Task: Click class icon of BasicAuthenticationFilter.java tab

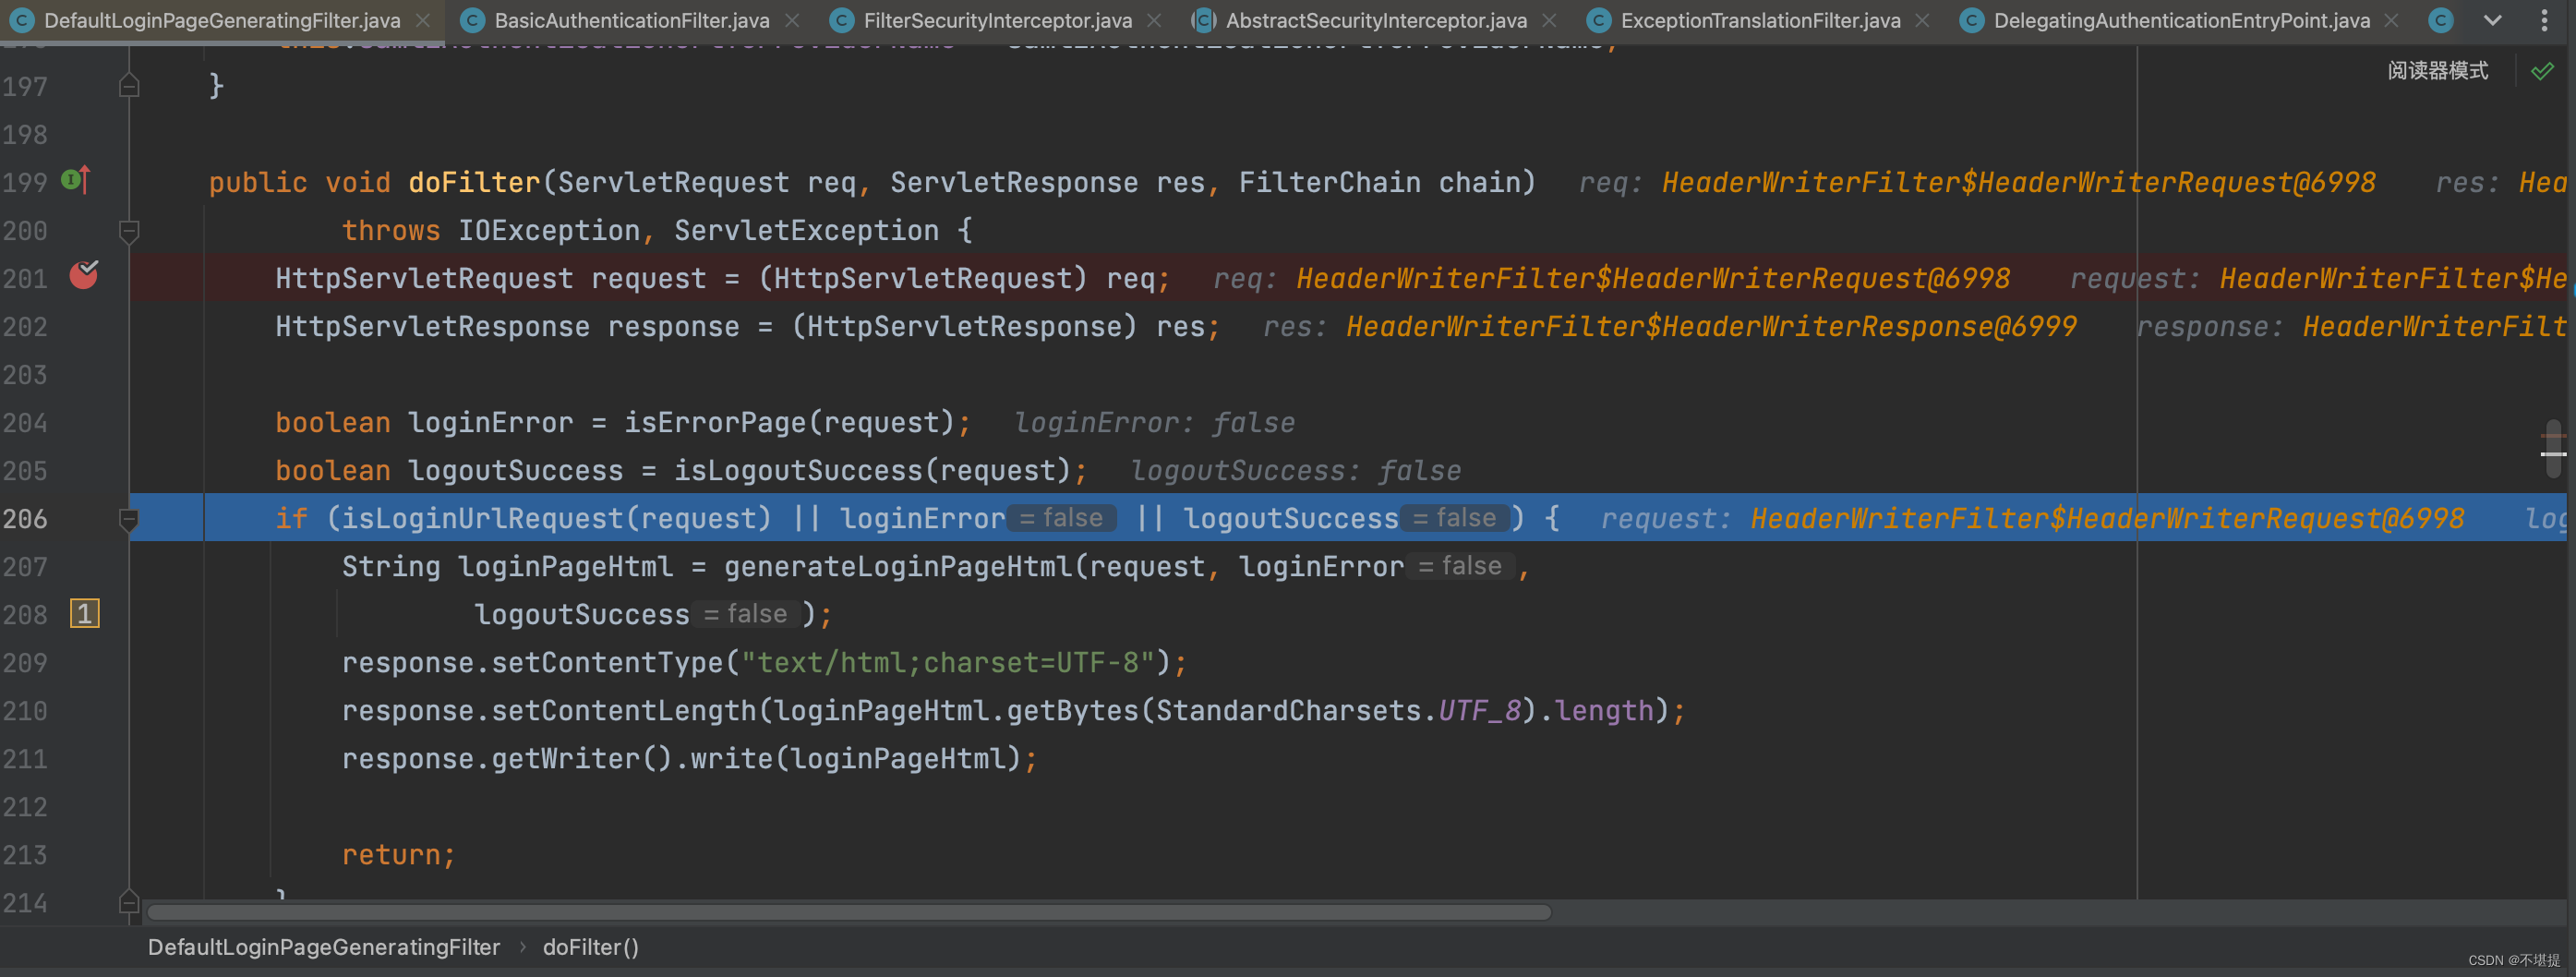Action: point(472,20)
